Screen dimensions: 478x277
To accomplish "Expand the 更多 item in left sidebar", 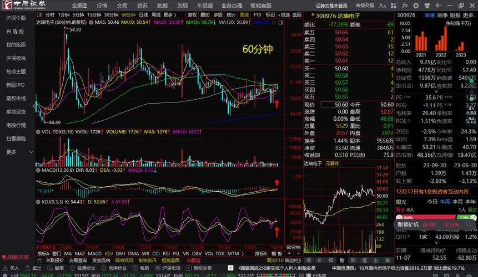I will coord(18,152).
